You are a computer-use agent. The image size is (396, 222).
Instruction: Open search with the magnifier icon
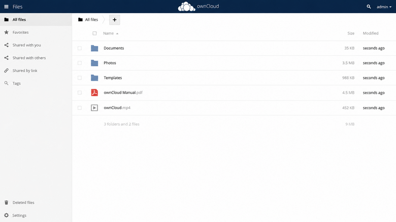pos(369,7)
